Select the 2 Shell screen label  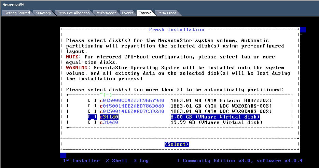116,161
